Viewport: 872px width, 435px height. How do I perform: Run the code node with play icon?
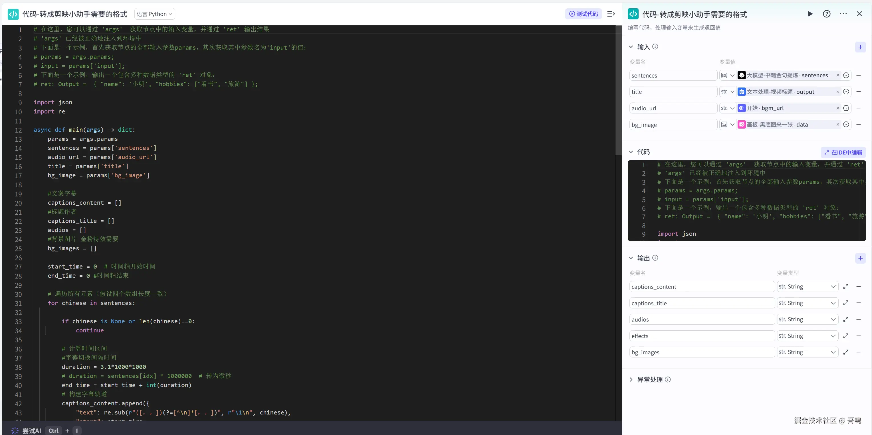(x=810, y=14)
